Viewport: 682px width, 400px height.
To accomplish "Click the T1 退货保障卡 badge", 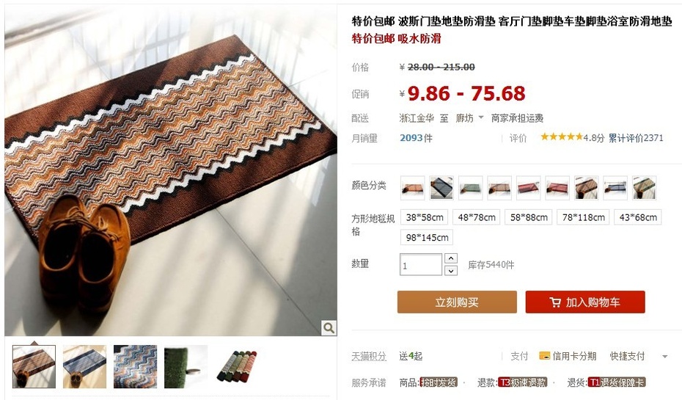I will (617, 382).
